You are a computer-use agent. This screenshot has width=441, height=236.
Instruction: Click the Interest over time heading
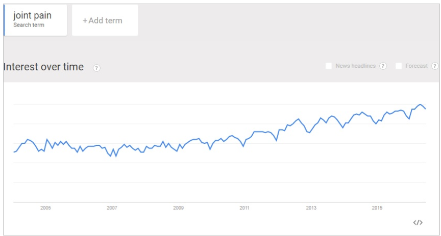click(43, 67)
